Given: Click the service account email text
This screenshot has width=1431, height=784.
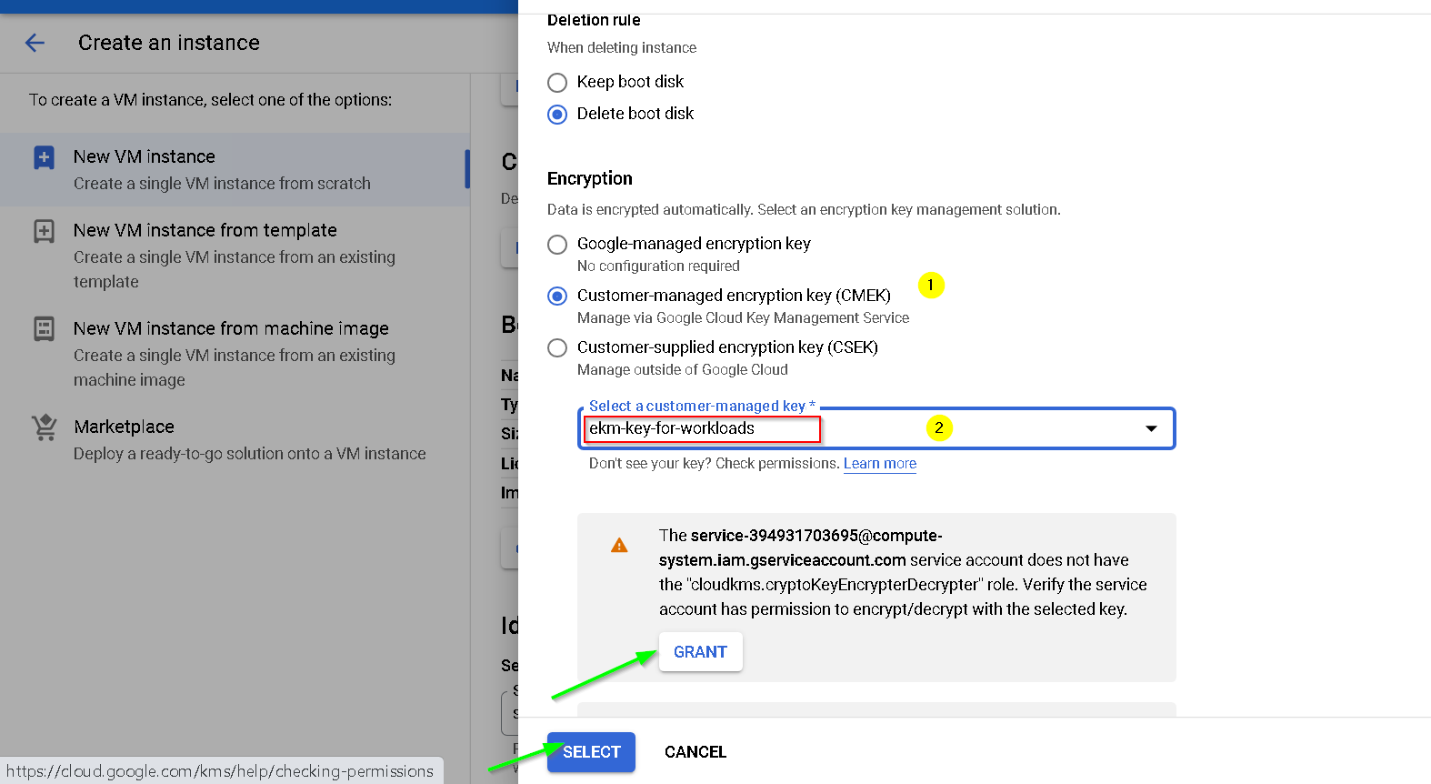Looking at the screenshot, I should pyautogui.click(x=800, y=548).
